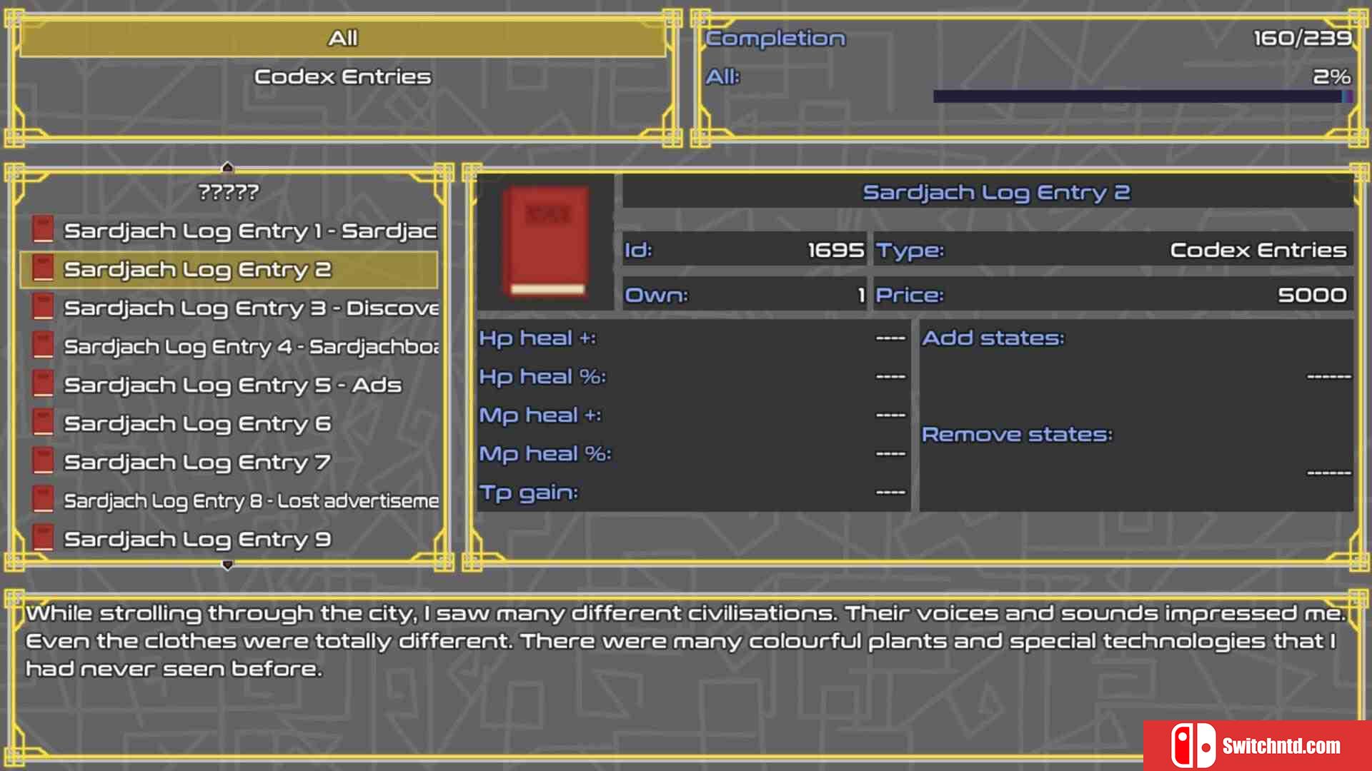The image size is (1372, 771).
Task: Click the 160/239 completion count
Action: [1303, 38]
